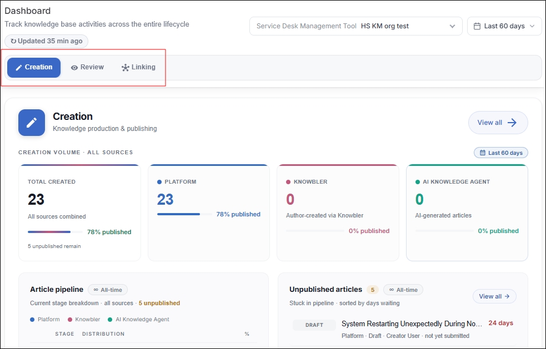Click the refresh icon in Updated badge
This screenshot has width=546, height=349.
(13, 41)
